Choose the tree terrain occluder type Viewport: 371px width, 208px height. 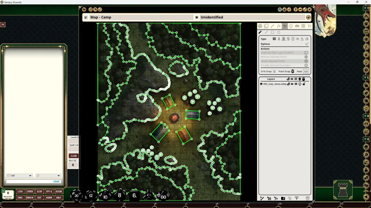[279, 39]
